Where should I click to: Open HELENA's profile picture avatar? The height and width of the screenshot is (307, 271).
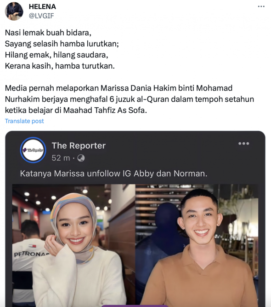(14, 12)
